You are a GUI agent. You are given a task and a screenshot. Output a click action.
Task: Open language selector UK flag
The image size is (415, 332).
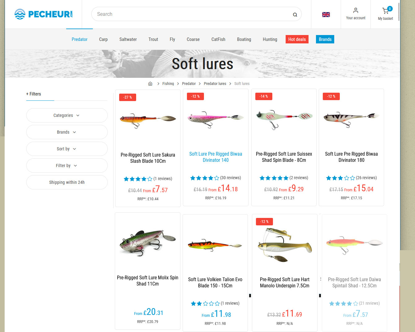click(x=326, y=15)
